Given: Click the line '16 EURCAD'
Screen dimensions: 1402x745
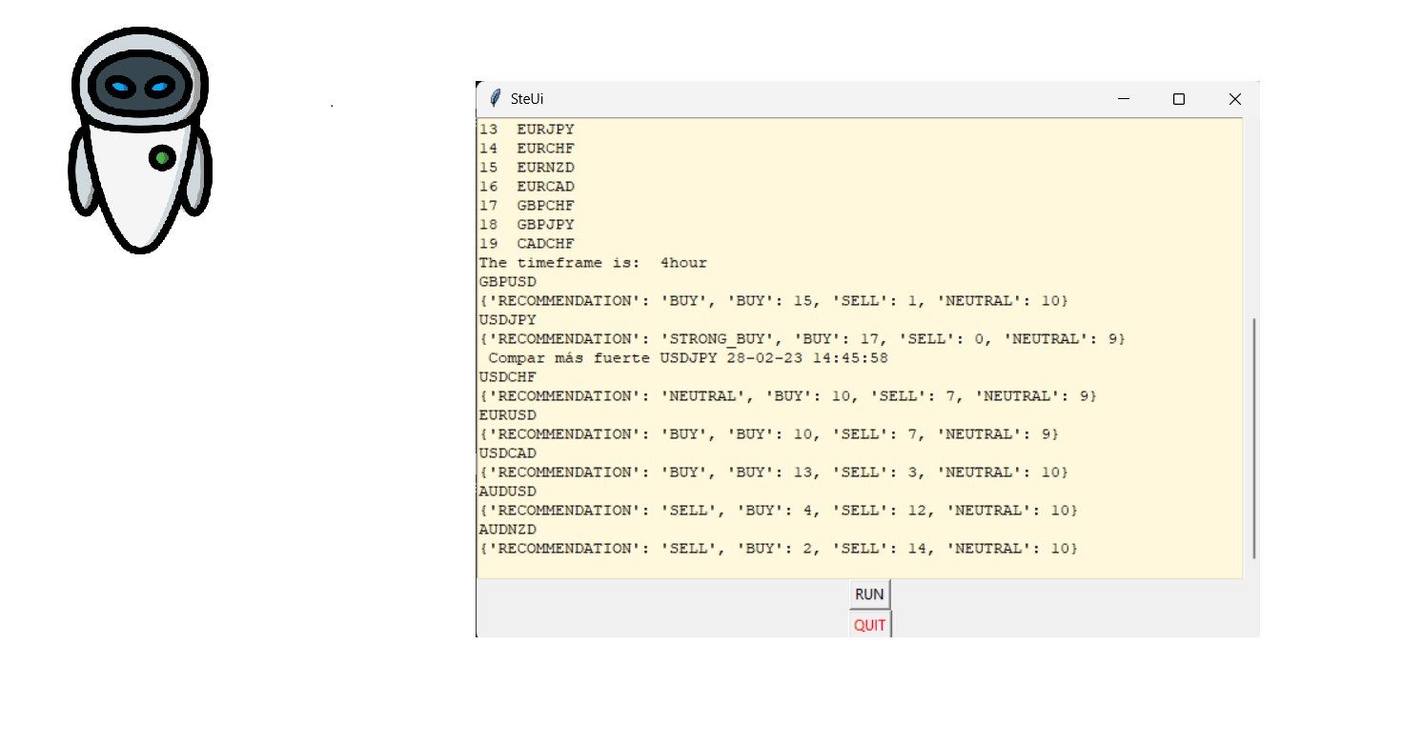Looking at the screenshot, I should (x=527, y=186).
